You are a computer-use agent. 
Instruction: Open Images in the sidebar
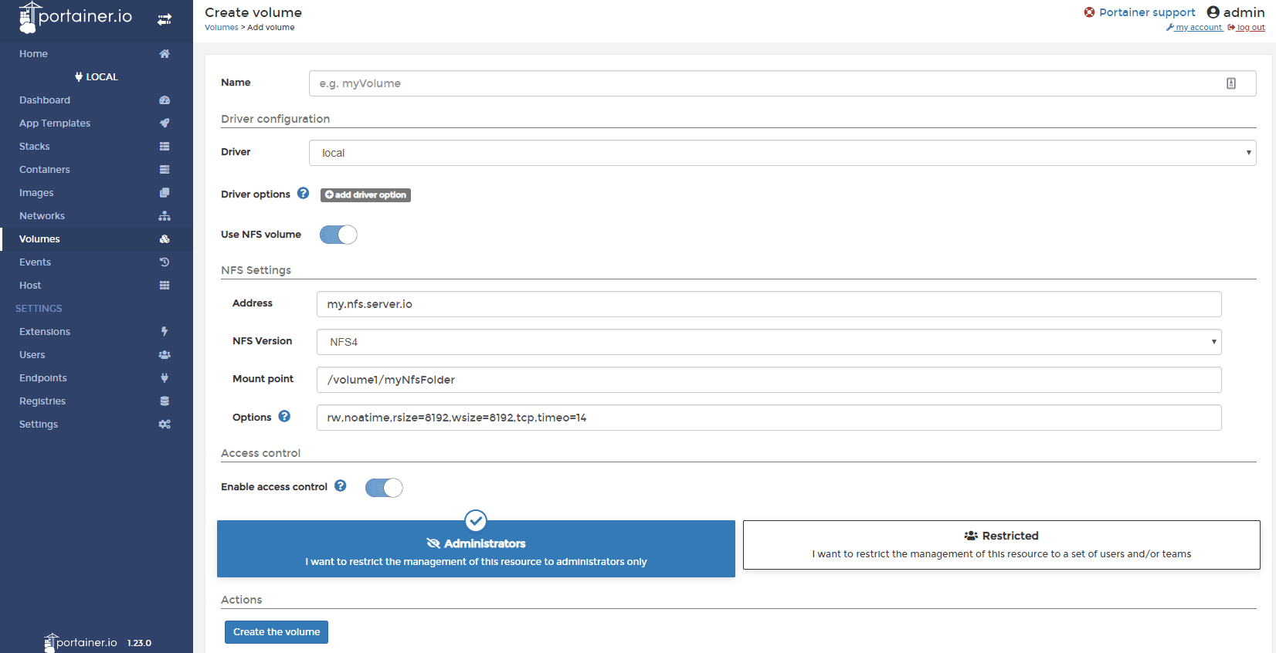[36, 193]
